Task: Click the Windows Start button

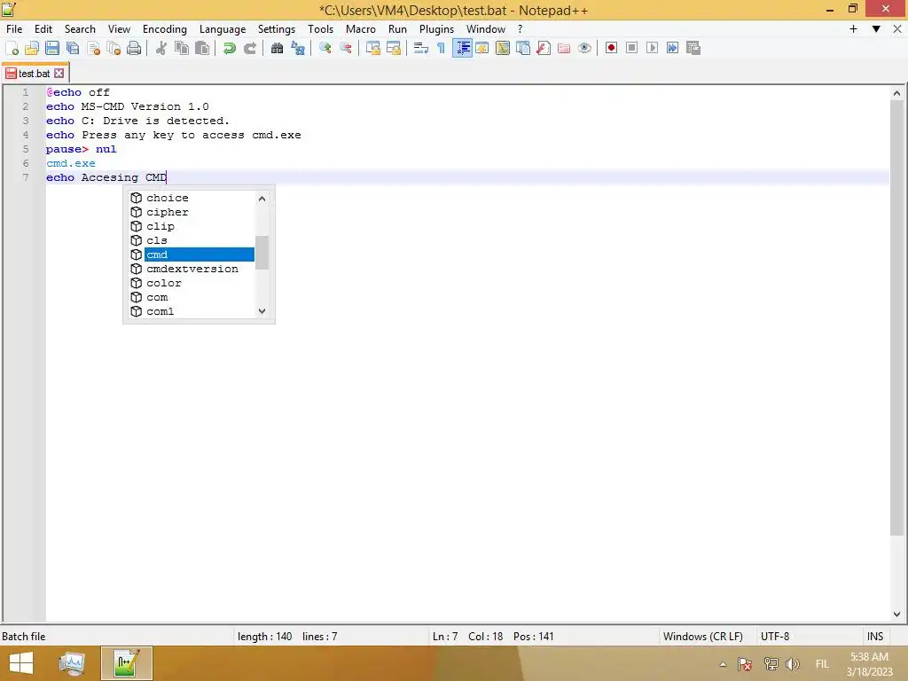Action: point(21,663)
